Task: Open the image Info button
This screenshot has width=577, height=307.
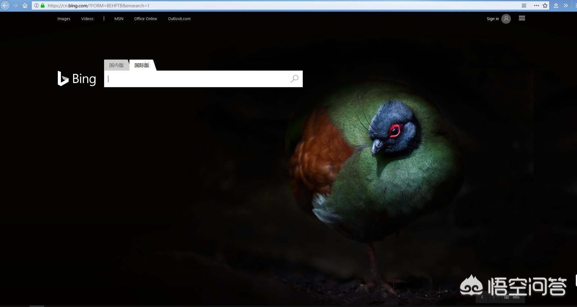Action: pos(512,297)
